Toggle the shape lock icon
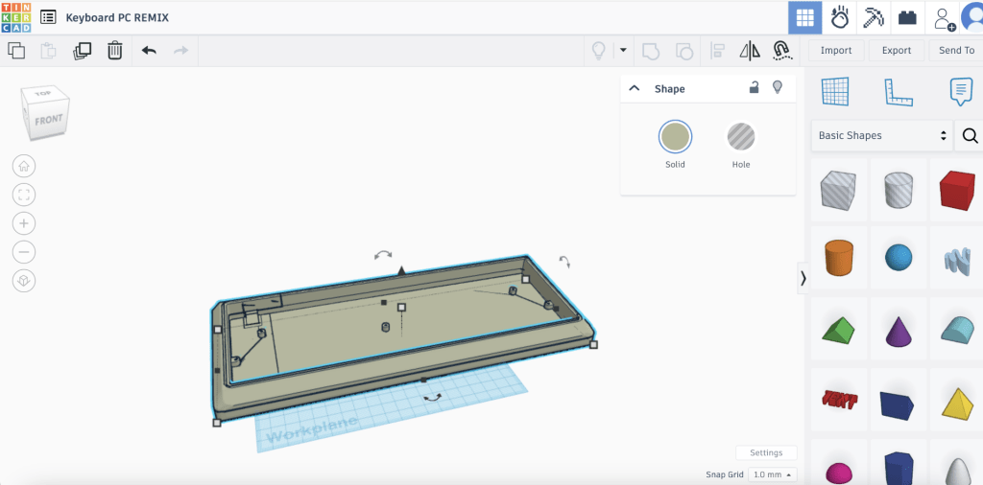Screen dimensions: 983x485 [x=755, y=88]
